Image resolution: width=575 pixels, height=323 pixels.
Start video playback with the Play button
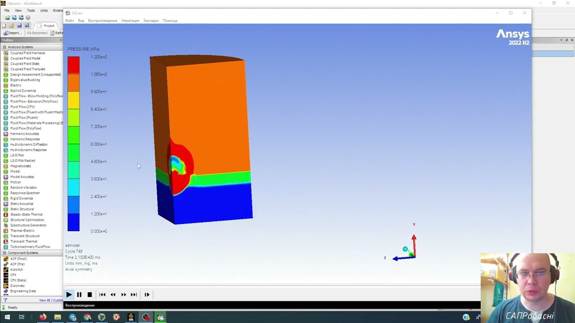tap(69, 295)
